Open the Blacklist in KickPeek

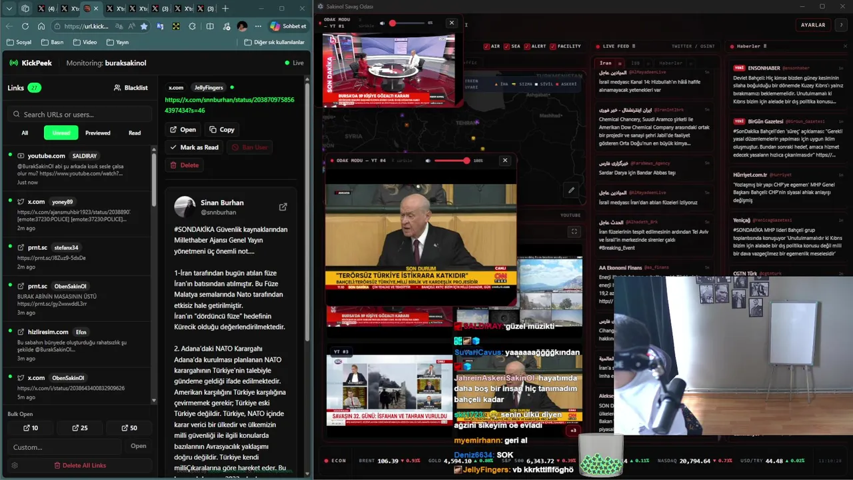[131, 87]
